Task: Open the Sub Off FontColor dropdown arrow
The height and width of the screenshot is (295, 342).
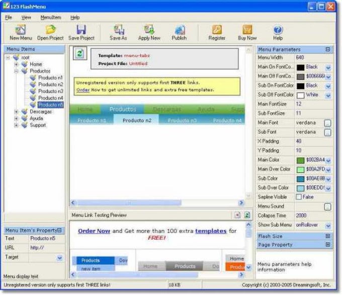Action: coord(328,95)
